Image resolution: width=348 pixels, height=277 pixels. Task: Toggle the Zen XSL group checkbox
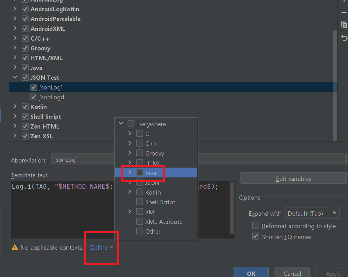tap(25, 136)
